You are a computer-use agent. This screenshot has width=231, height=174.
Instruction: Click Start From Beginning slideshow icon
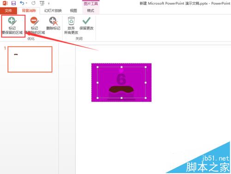[42, 3]
